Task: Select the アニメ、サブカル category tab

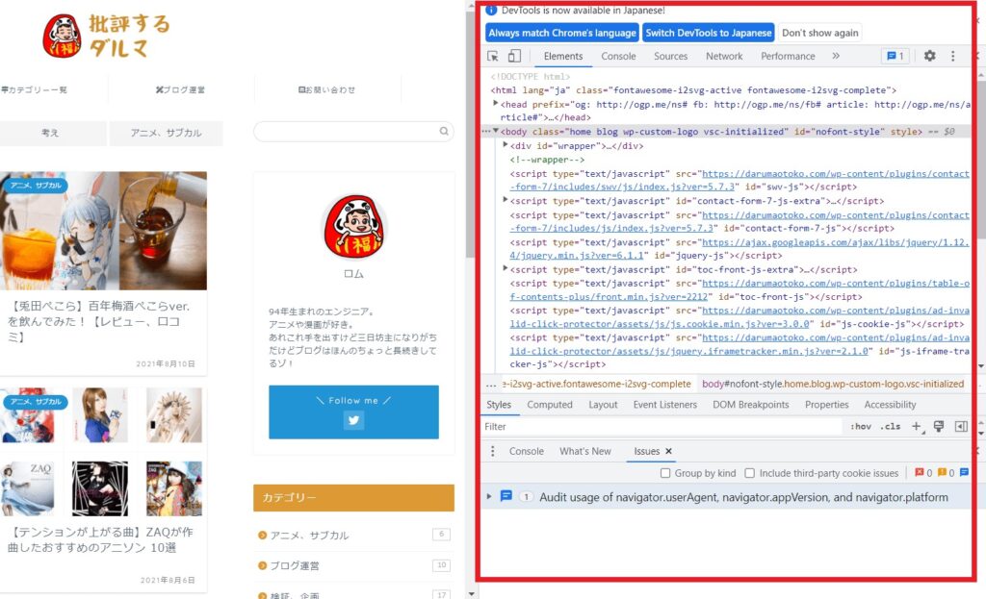Action: 166,133
